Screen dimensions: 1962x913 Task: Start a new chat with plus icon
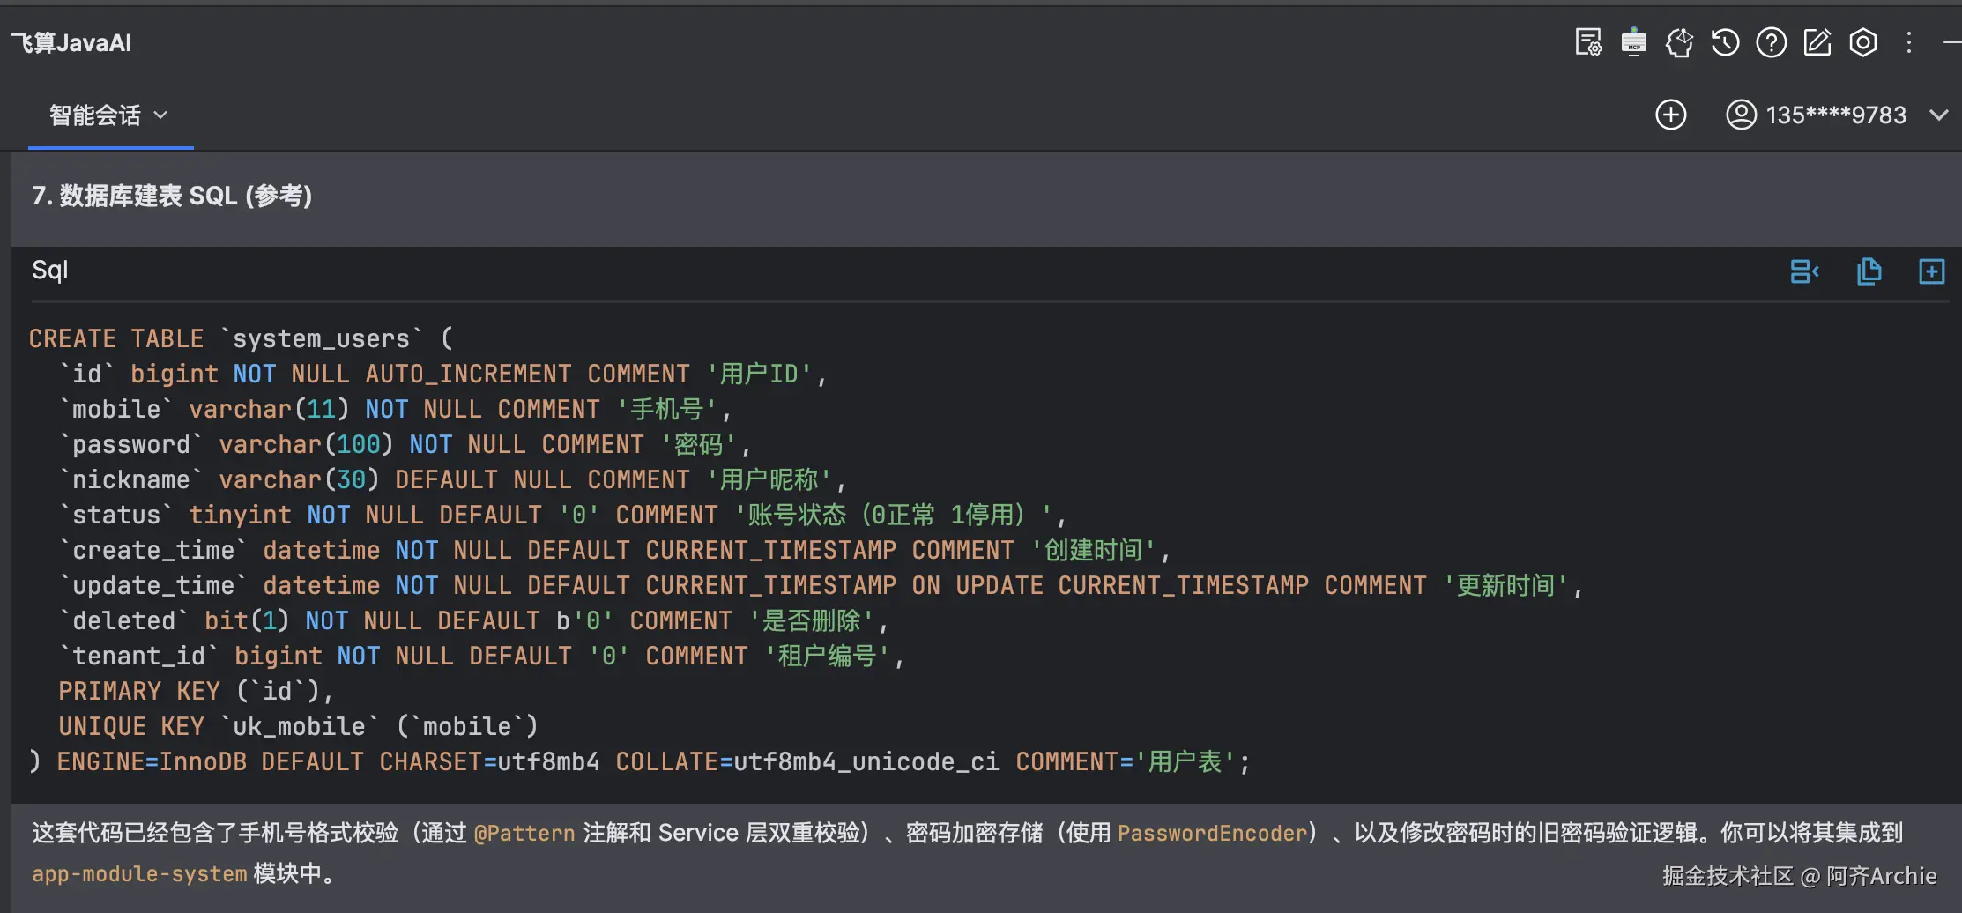click(1670, 115)
